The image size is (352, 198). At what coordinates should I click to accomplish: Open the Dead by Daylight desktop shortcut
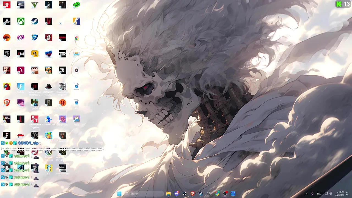point(21,5)
